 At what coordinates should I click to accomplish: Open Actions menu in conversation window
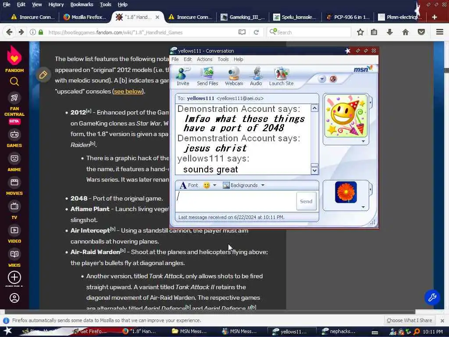(204, 59)
